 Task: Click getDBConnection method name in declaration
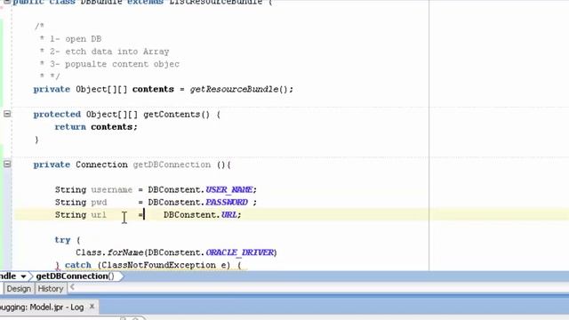coord(172,164)
